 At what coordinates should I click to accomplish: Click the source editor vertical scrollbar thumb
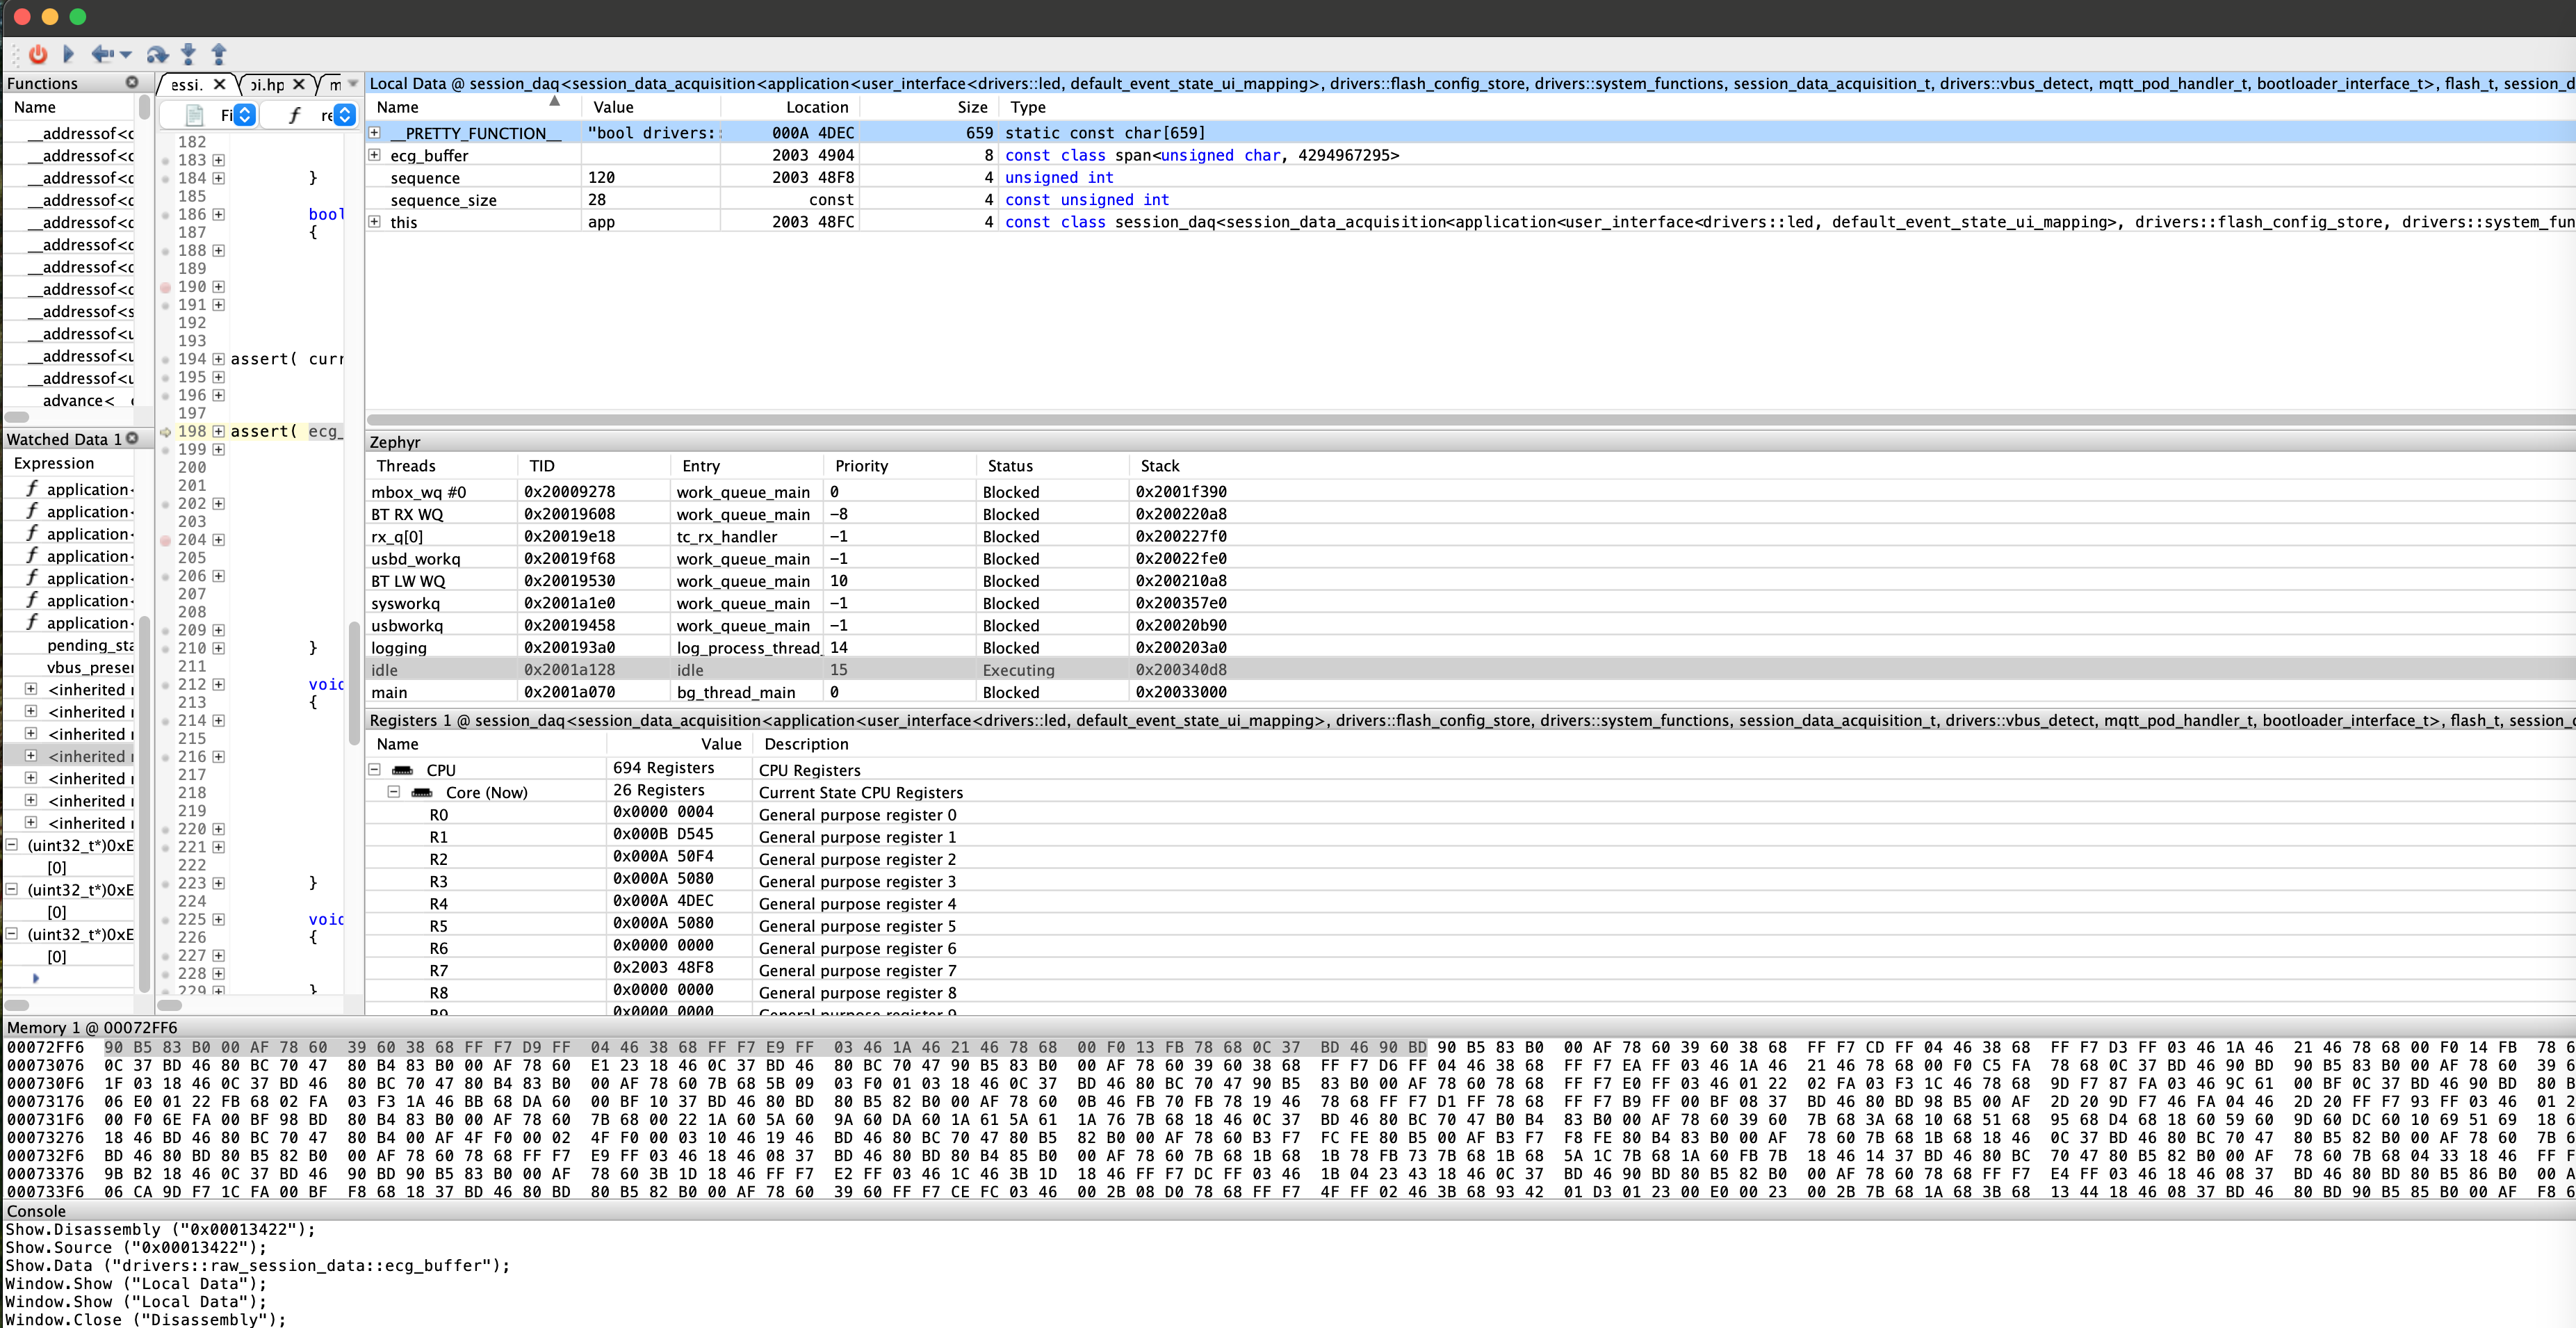pos(353,684)
